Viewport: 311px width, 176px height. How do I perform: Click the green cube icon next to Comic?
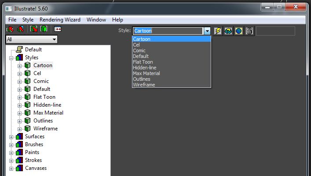(x=28, y=81)
